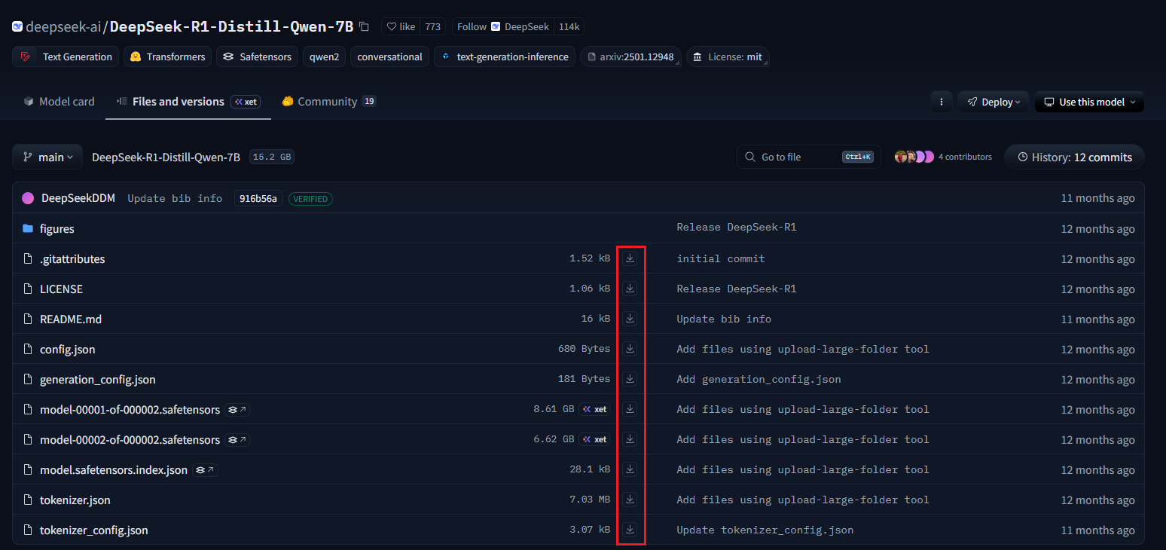
Task: Open the Update bib info commit message
Action: pyautogui.click(x=175, y=198)
